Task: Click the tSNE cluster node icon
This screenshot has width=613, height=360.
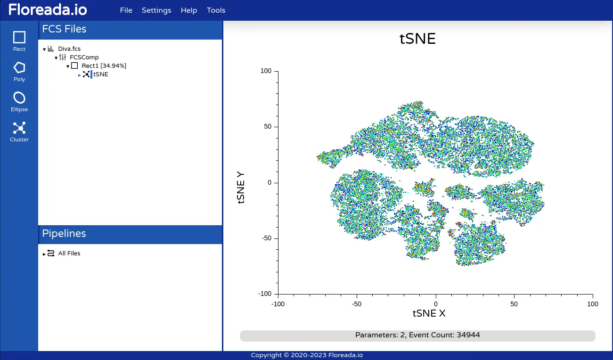Action: pyautogui.click(x=86, y=74)
